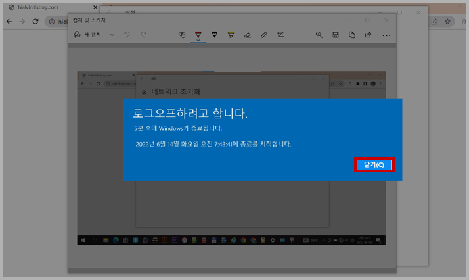Click the 닫기(C) button in logoff dialog
This screenshot has width=469, height=280.
[x=374, y=164]
